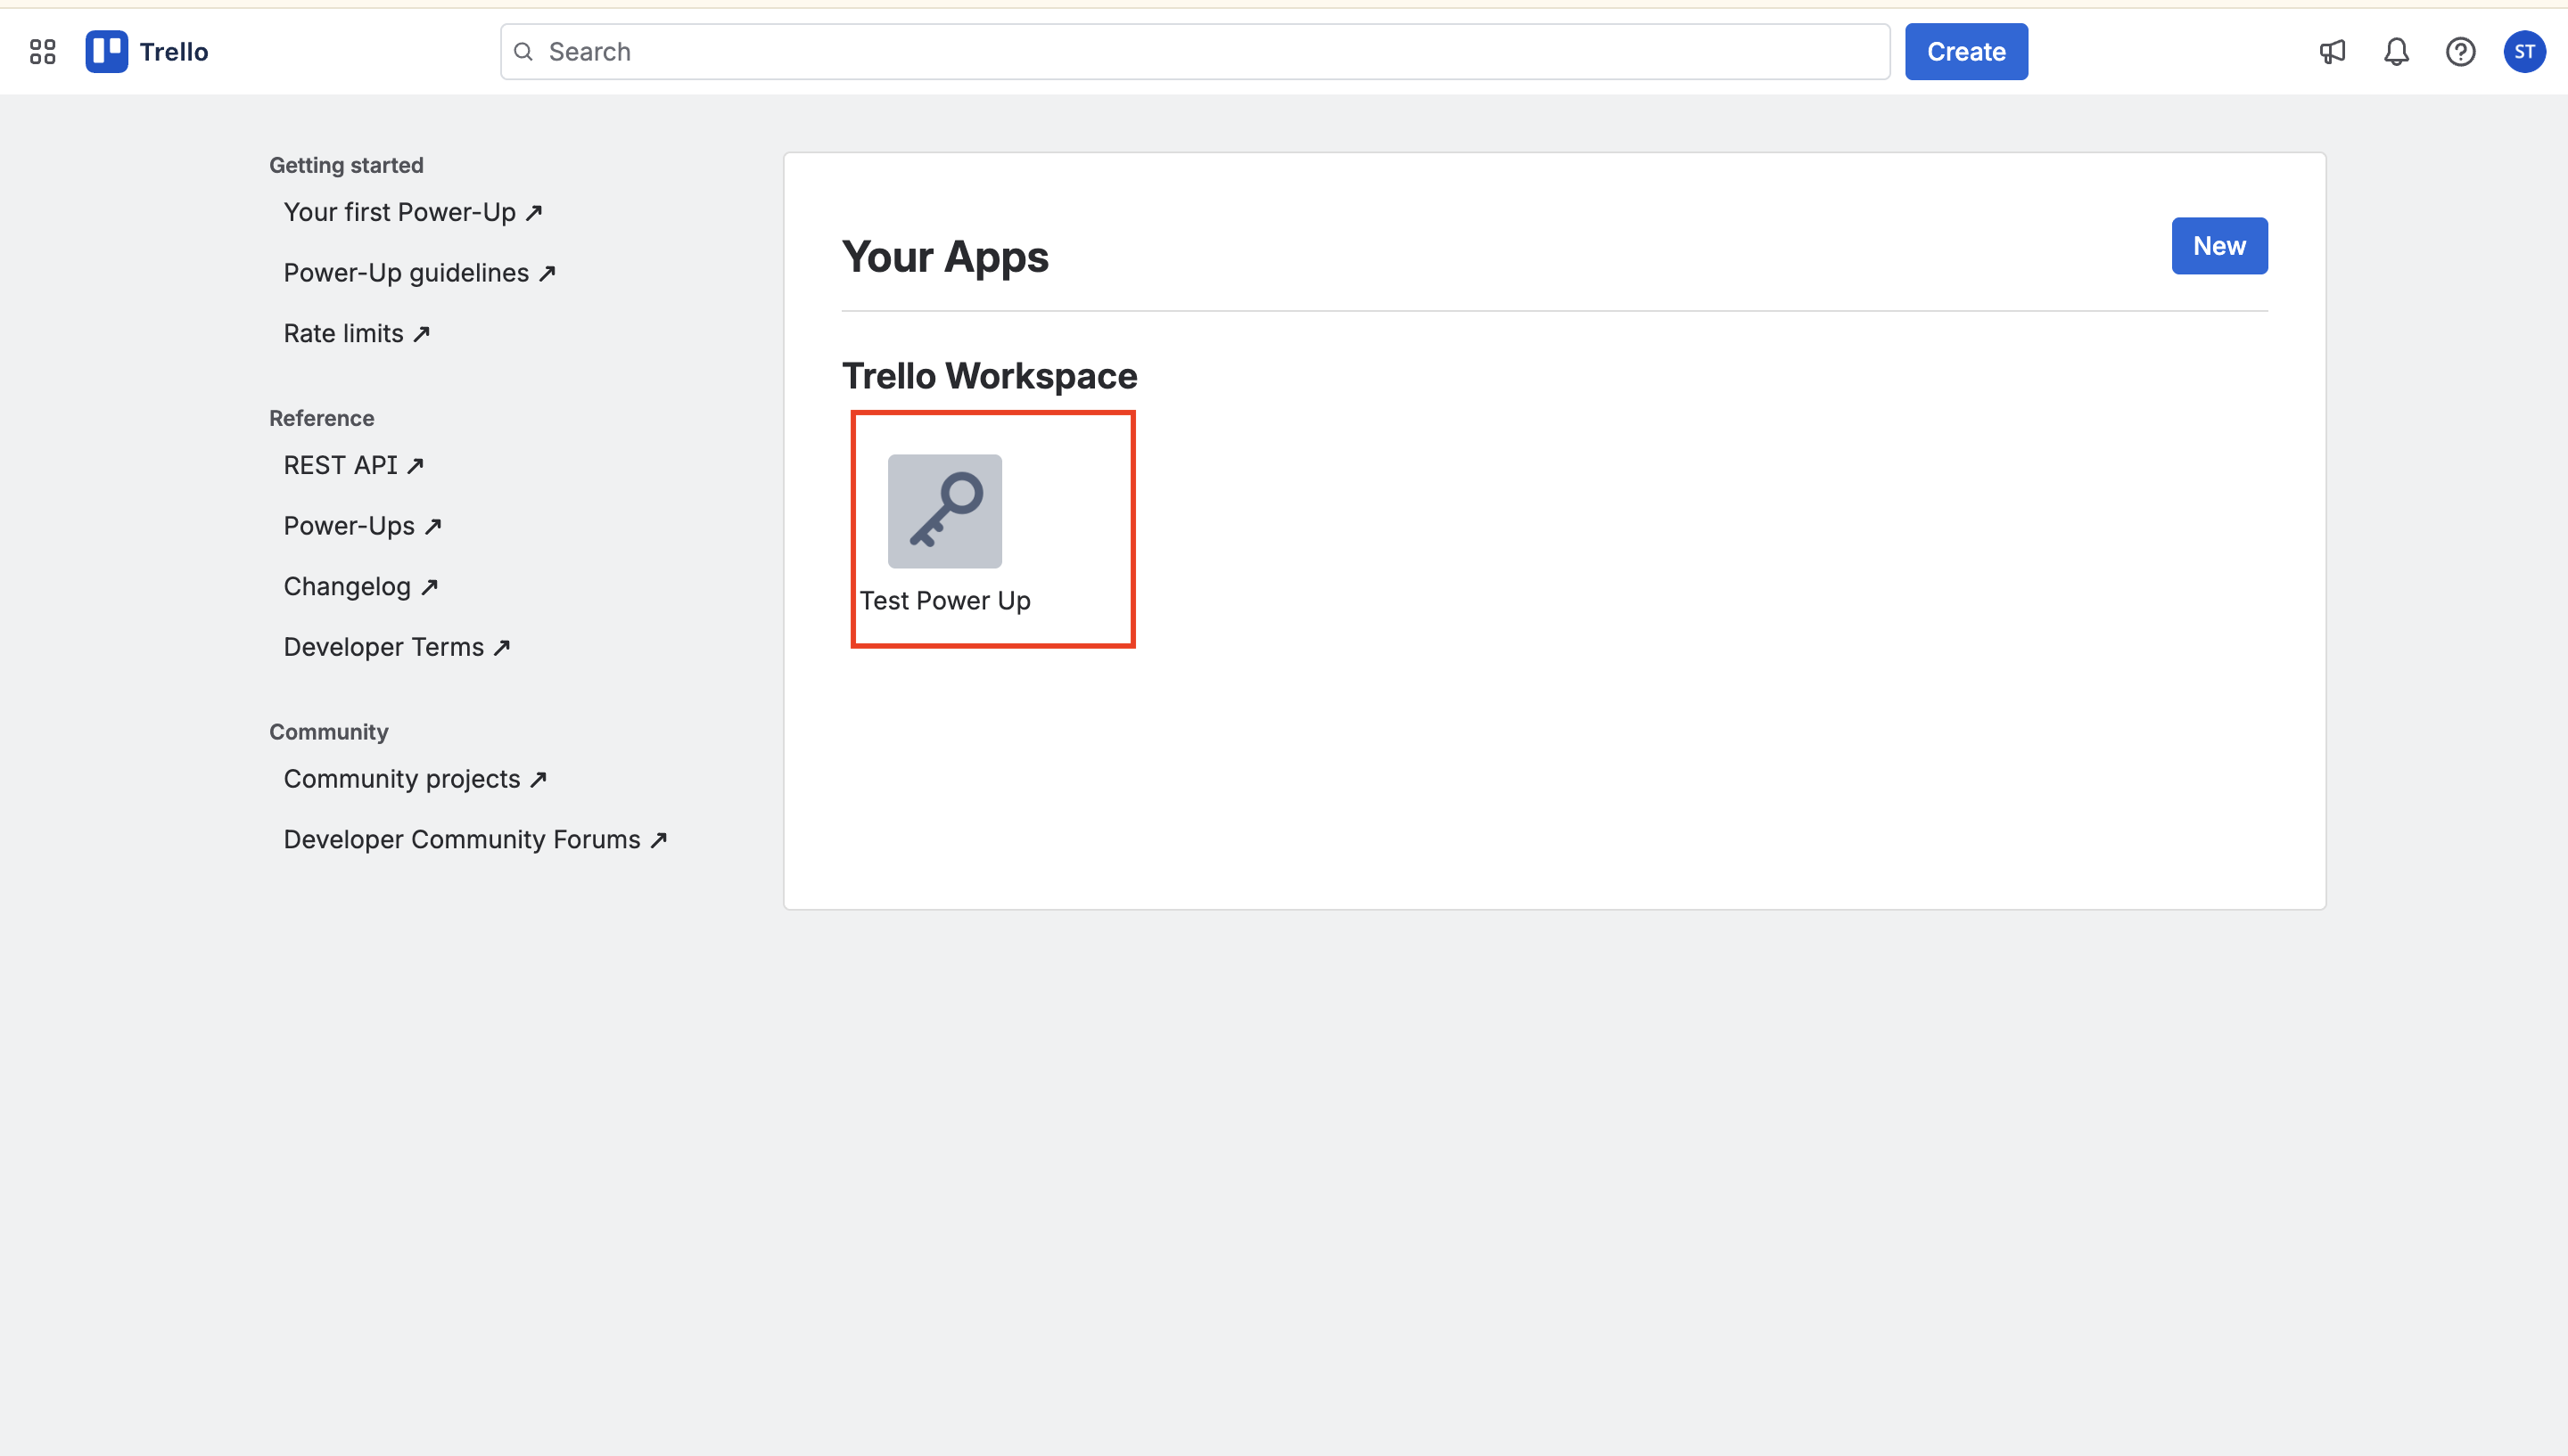Screen dimensions: 2568x1456
Task: Open the app switcher grid icon
Action: tap(42, 52)
